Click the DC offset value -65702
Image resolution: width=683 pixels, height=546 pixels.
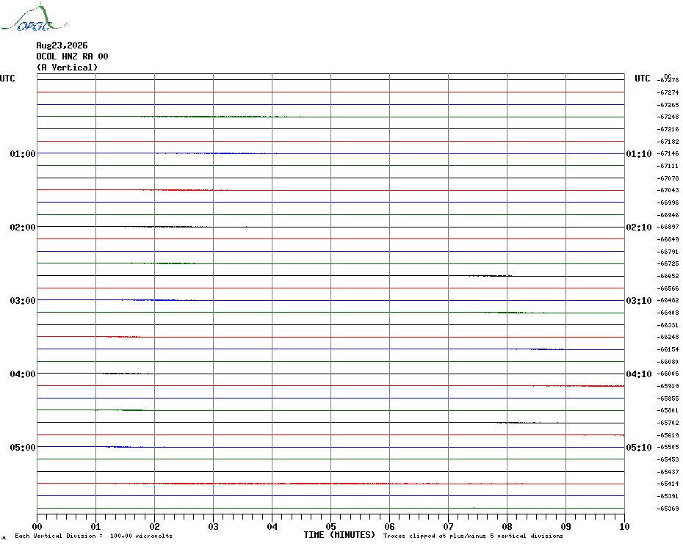point(668,423)
